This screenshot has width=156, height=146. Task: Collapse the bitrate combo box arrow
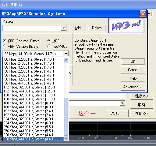[x=66, y=54]
